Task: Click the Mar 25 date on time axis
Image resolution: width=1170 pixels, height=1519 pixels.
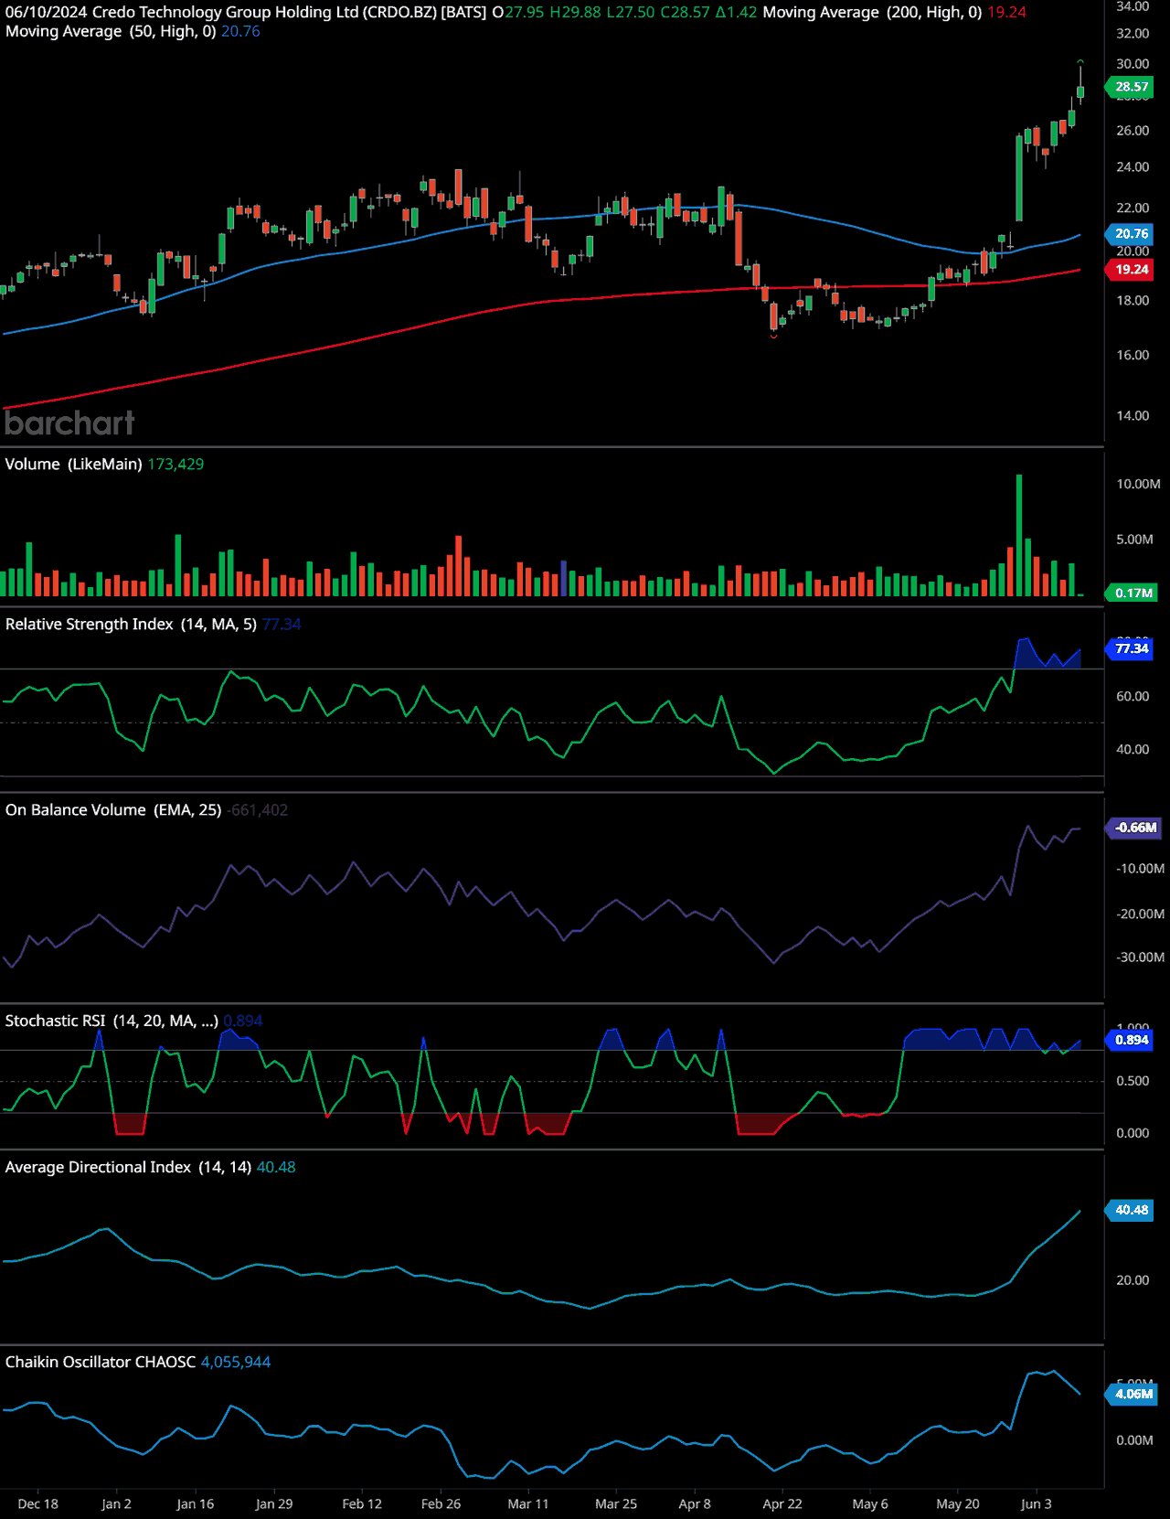Action: [616, 1503]
